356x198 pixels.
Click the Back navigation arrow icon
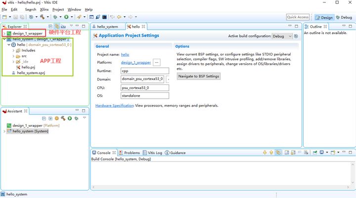point(119,17)
